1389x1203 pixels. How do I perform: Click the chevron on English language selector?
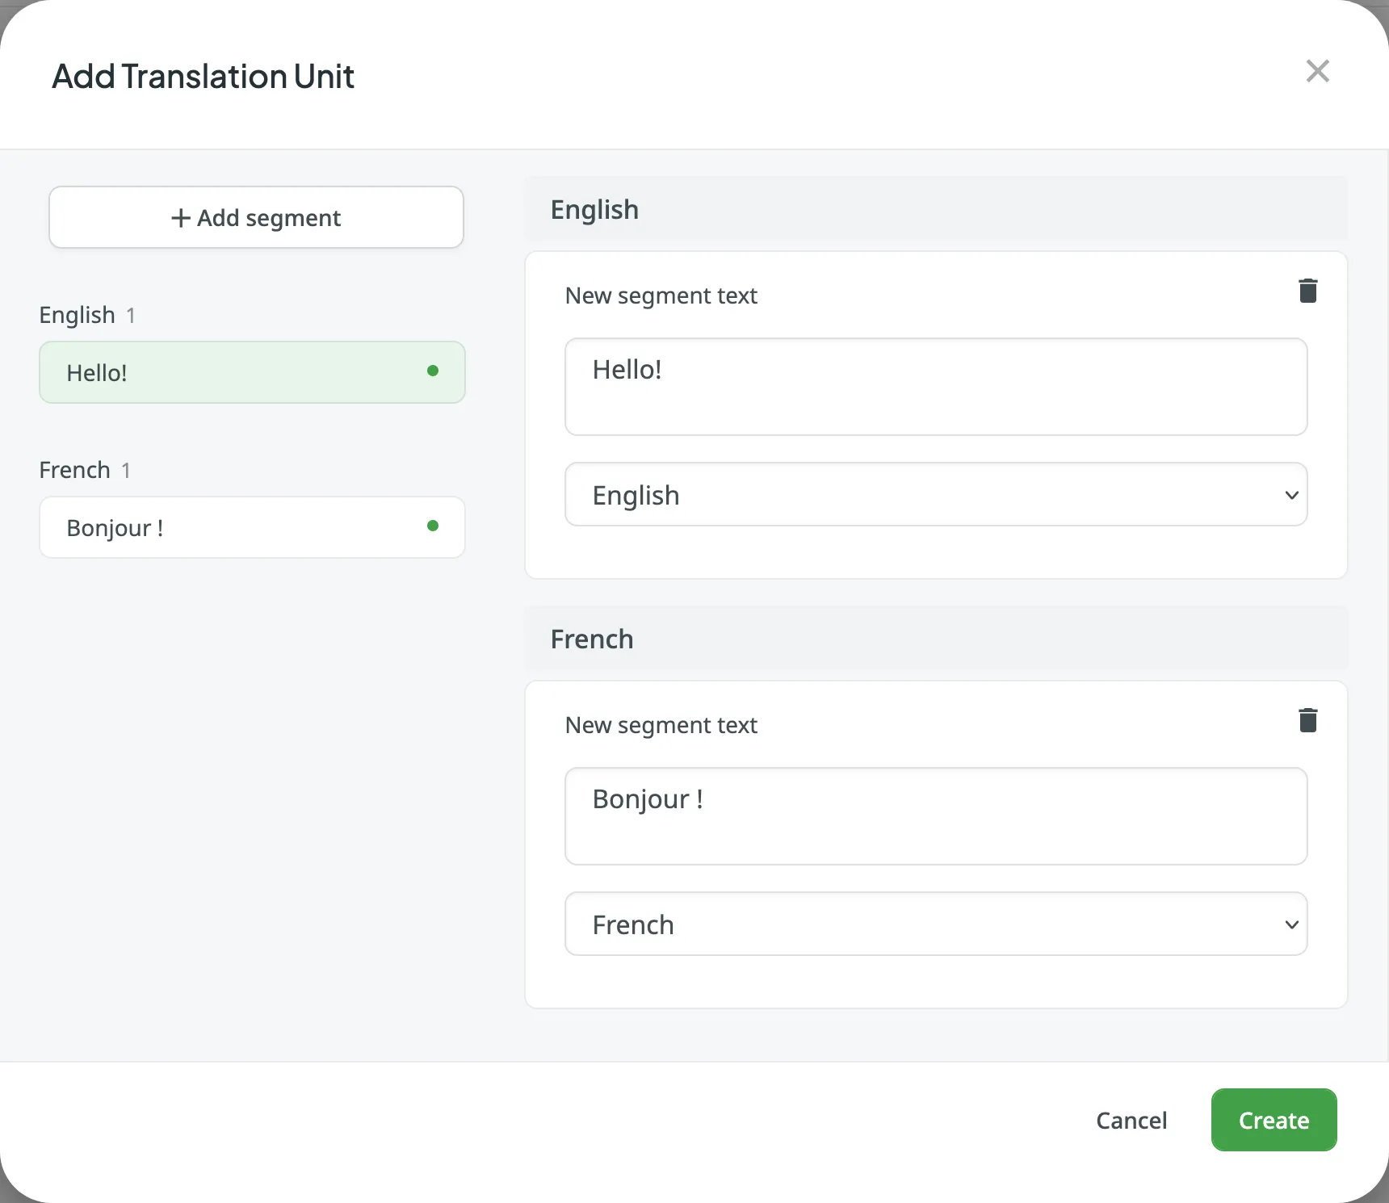1291,495
